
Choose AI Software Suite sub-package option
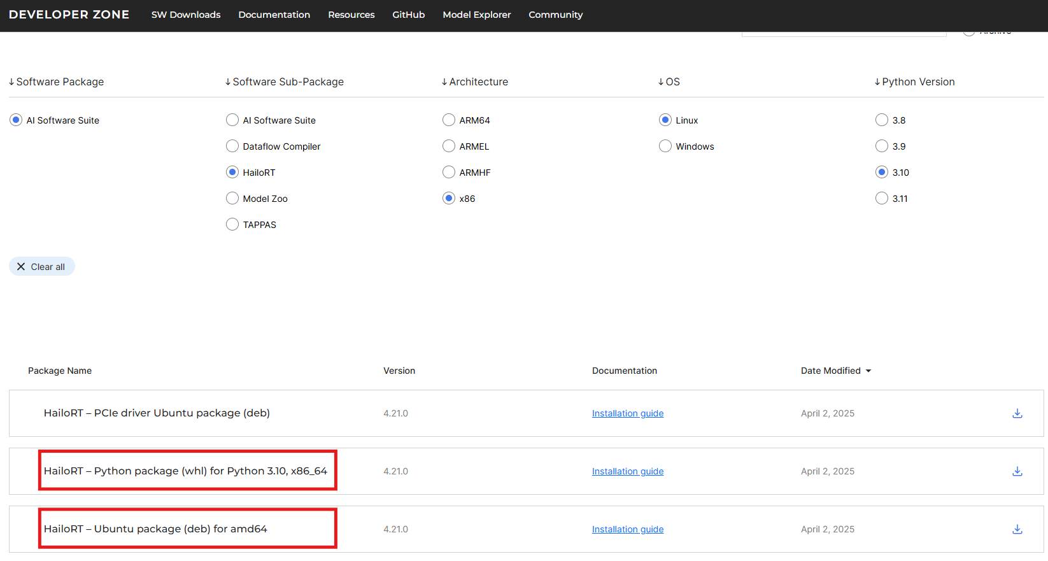(x=232, y=120)
